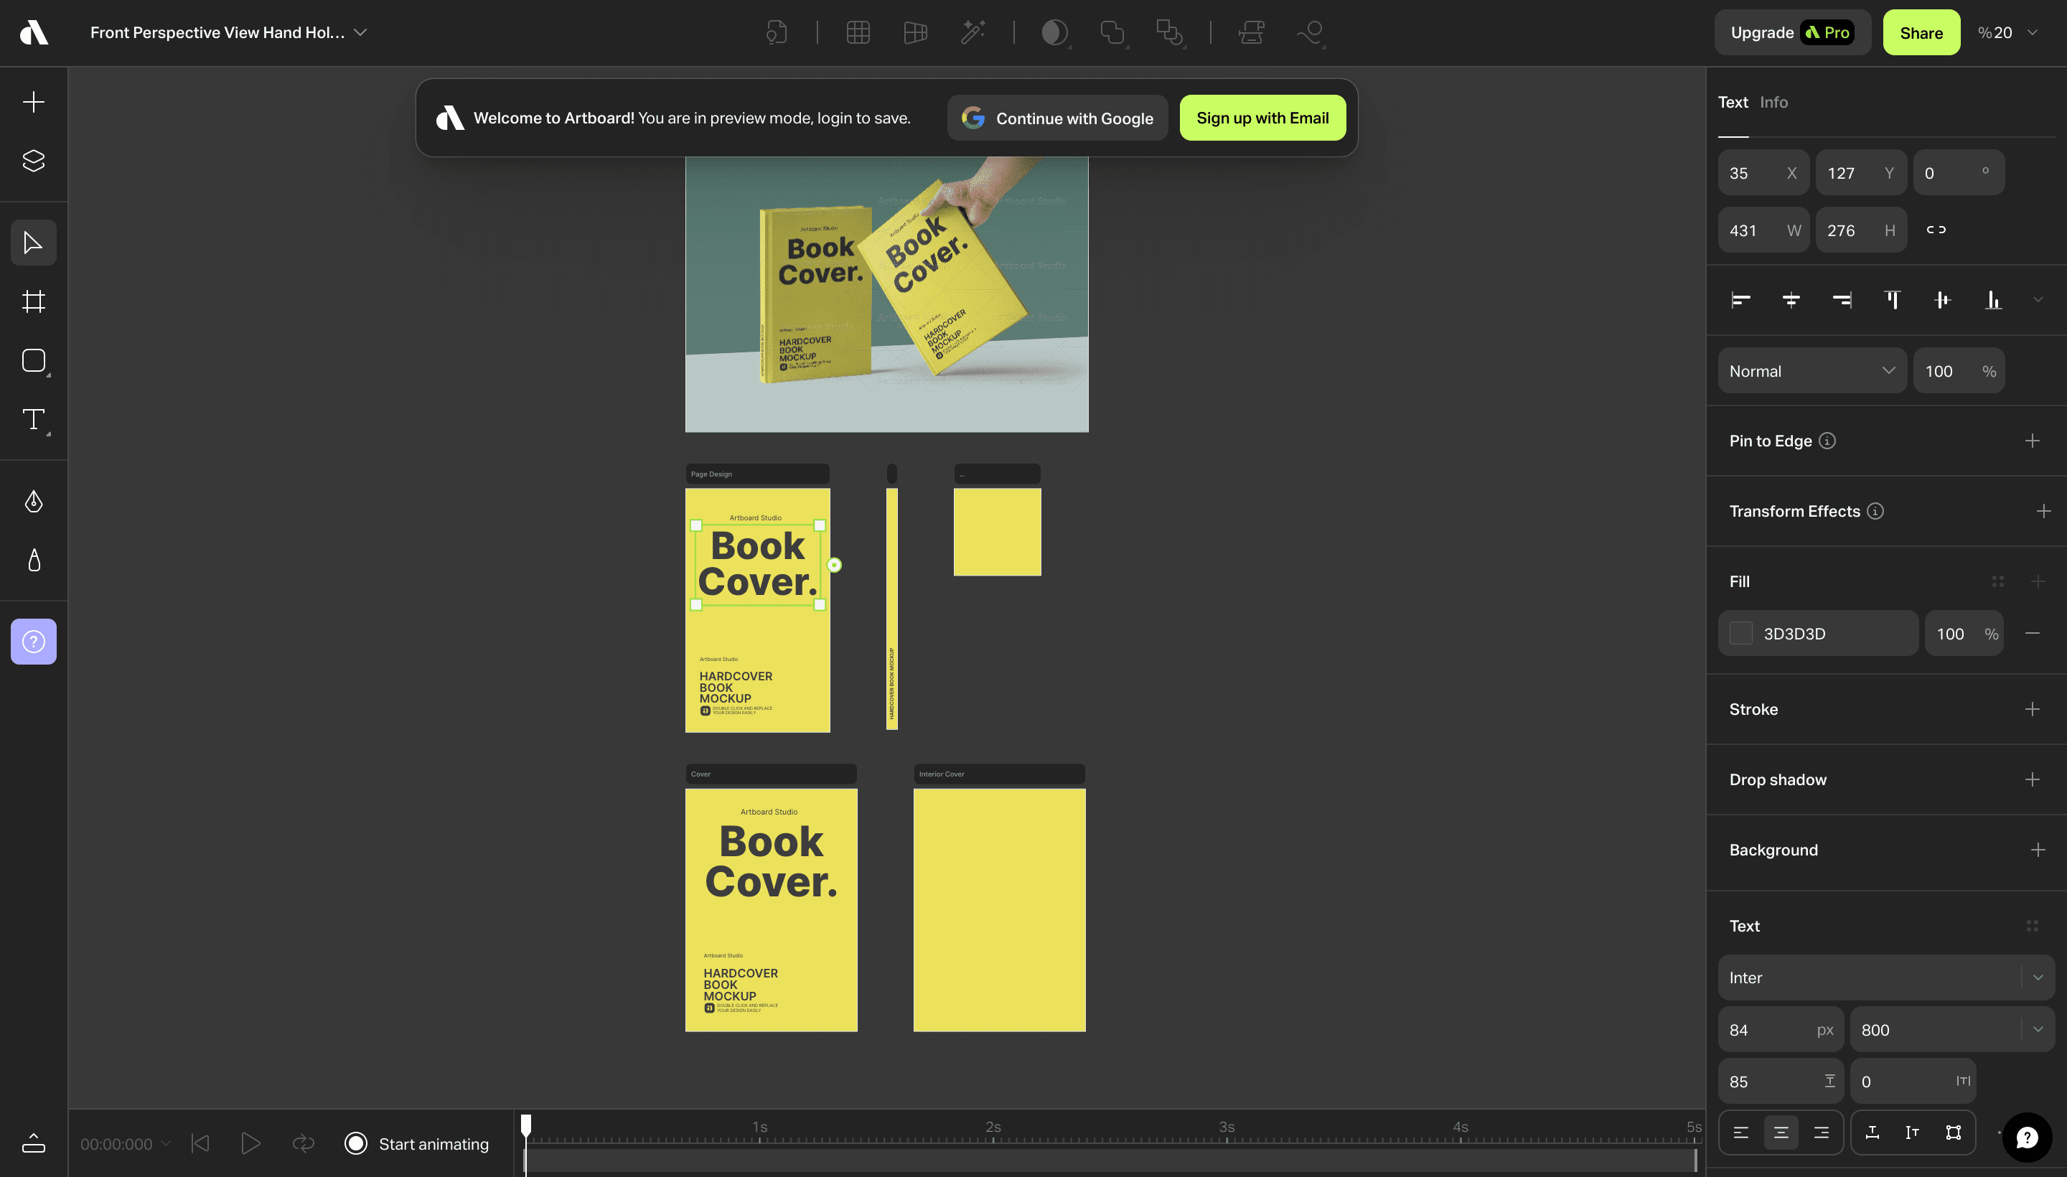2067x1177 pixels.
Task: Toggle center text alignment at bottom right
Action: click(1781, 1132)
